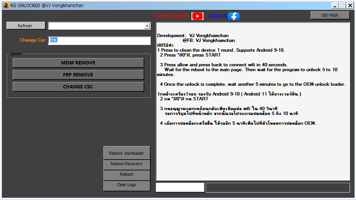The width and height of the screenshot is (356, 200).
Task: Click the KG UNLOCKED title bar app icon
Action: tap(6, 5)
